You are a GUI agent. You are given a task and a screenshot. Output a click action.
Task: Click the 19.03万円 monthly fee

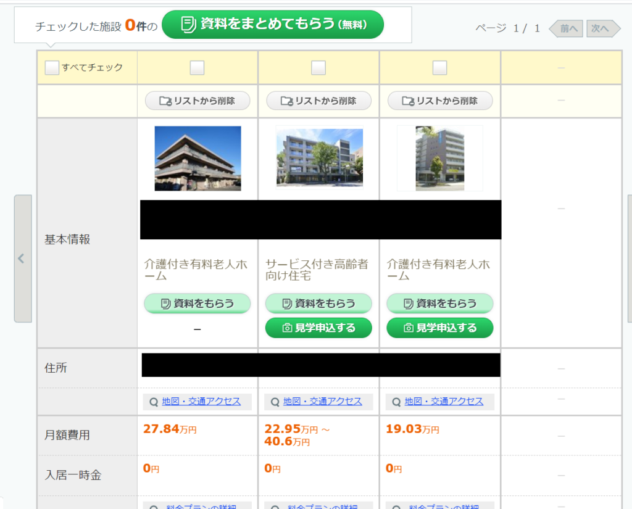412,429
